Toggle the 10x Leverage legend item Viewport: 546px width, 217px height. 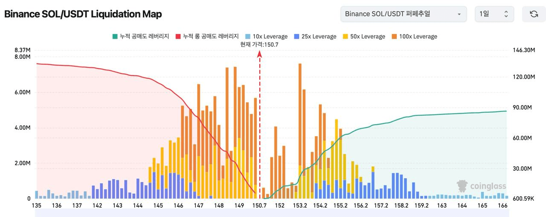(x=267, y=37)
